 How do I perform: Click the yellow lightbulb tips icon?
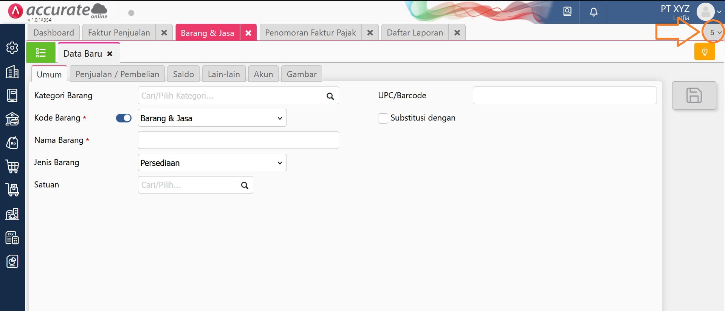click(x=704, y=52)
